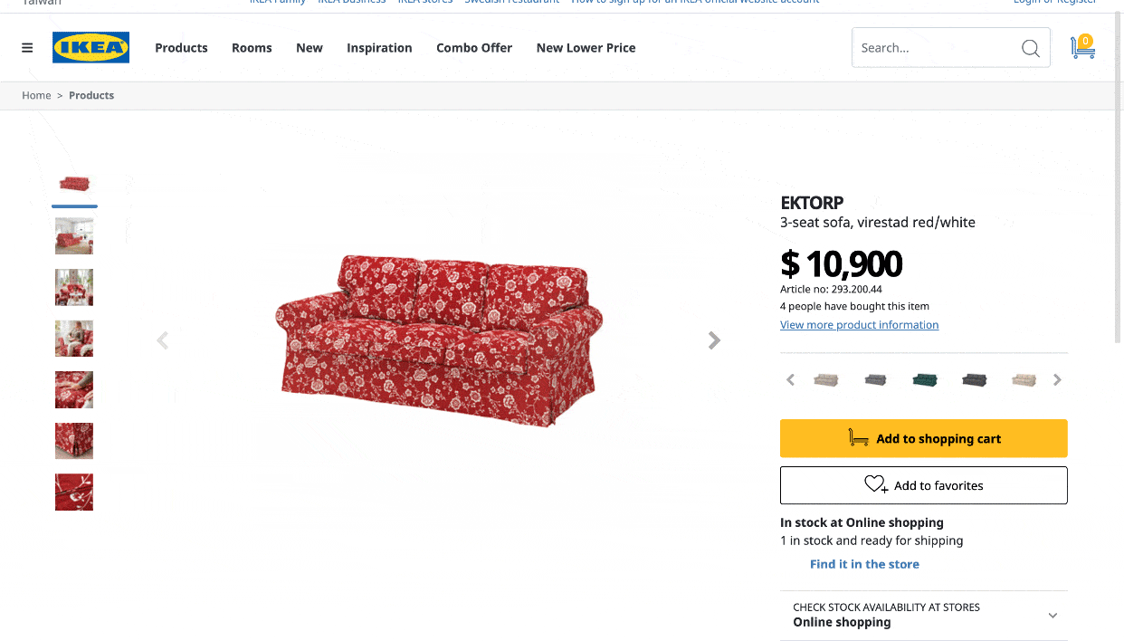Open the Products menu

coord(181,48)
